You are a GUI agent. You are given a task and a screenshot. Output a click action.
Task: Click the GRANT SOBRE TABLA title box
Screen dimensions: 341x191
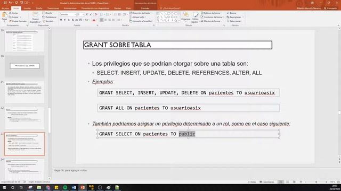coord(177,45)
